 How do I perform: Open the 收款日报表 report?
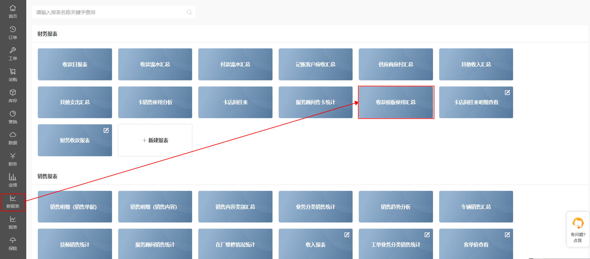[x=75, y=64]
